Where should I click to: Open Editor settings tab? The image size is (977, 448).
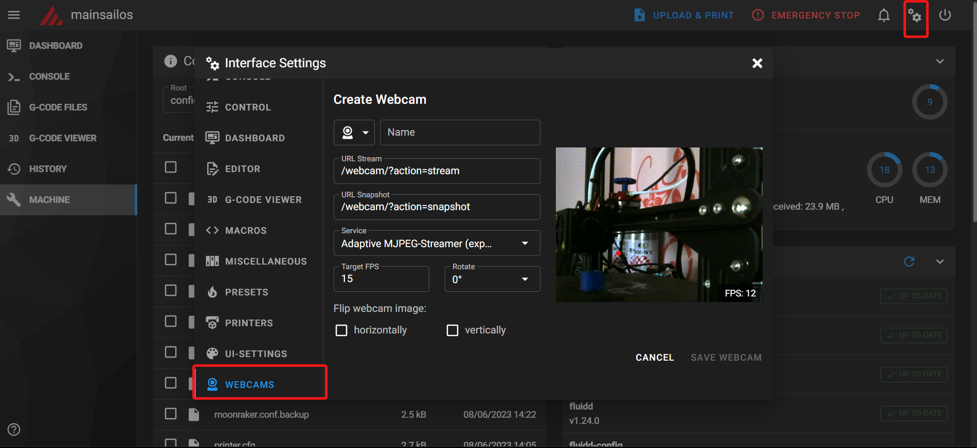[x=259, y=169]
